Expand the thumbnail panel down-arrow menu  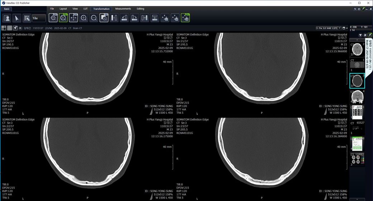click(360, 35)
